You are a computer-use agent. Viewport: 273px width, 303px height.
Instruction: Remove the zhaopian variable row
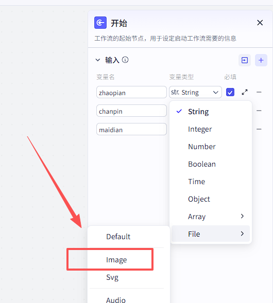[259, 92]
